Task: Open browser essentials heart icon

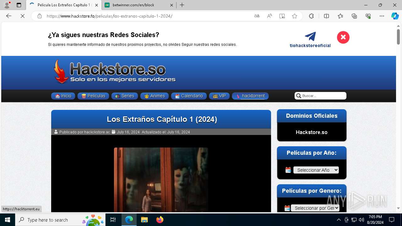Action: tap(368, 16)
